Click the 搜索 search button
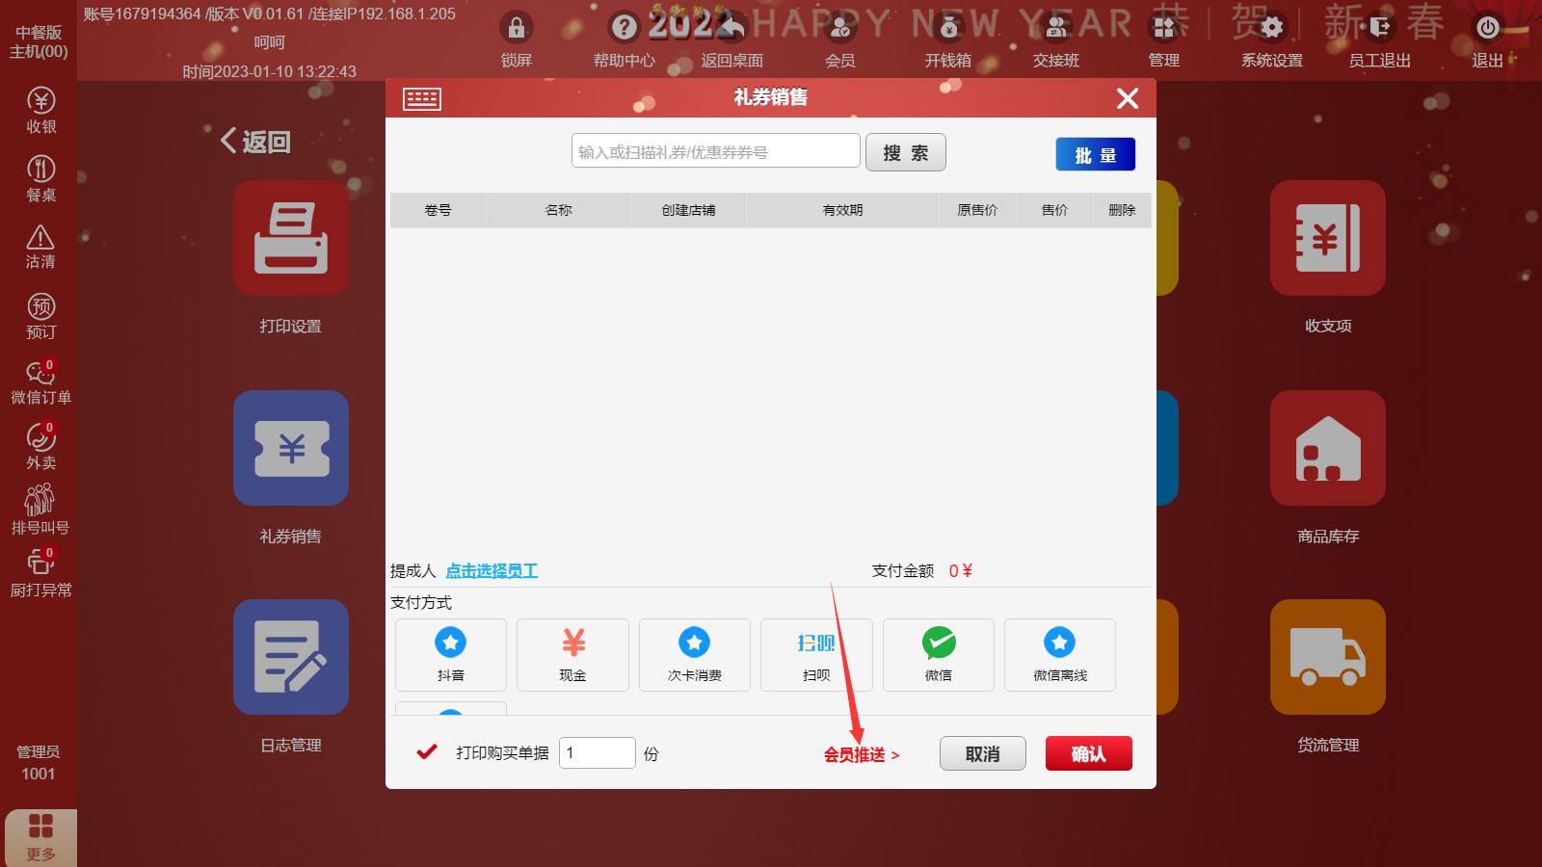Viewport: 1542px width, 867px height. (905, 152)
